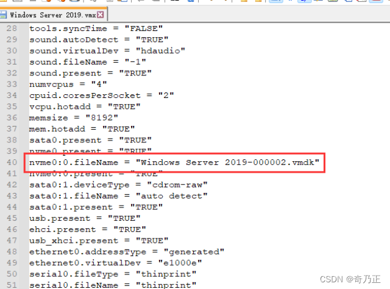This screenshot has width=390, height=289.
Task: Click the ethernet0.addressType = "generated" line
Action: click(127, 252)
